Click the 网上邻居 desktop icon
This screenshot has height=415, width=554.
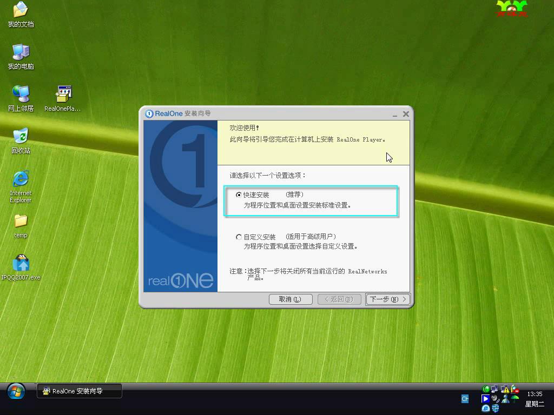(x=21, y=99)
